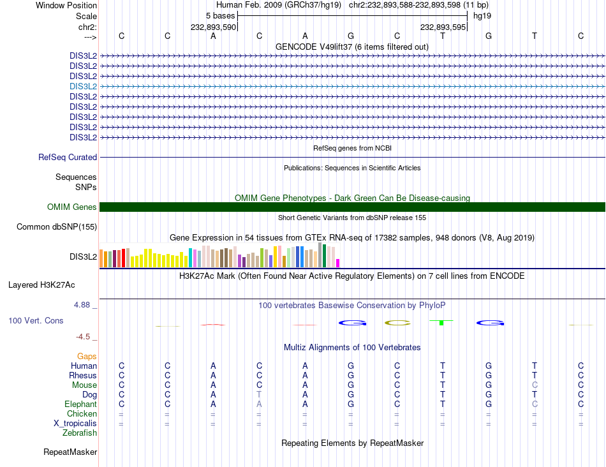Click the Repeating Elements by RepeatMasker title
Image resolution: width=606 pixels, height=467 pixels.
(353, 443)
